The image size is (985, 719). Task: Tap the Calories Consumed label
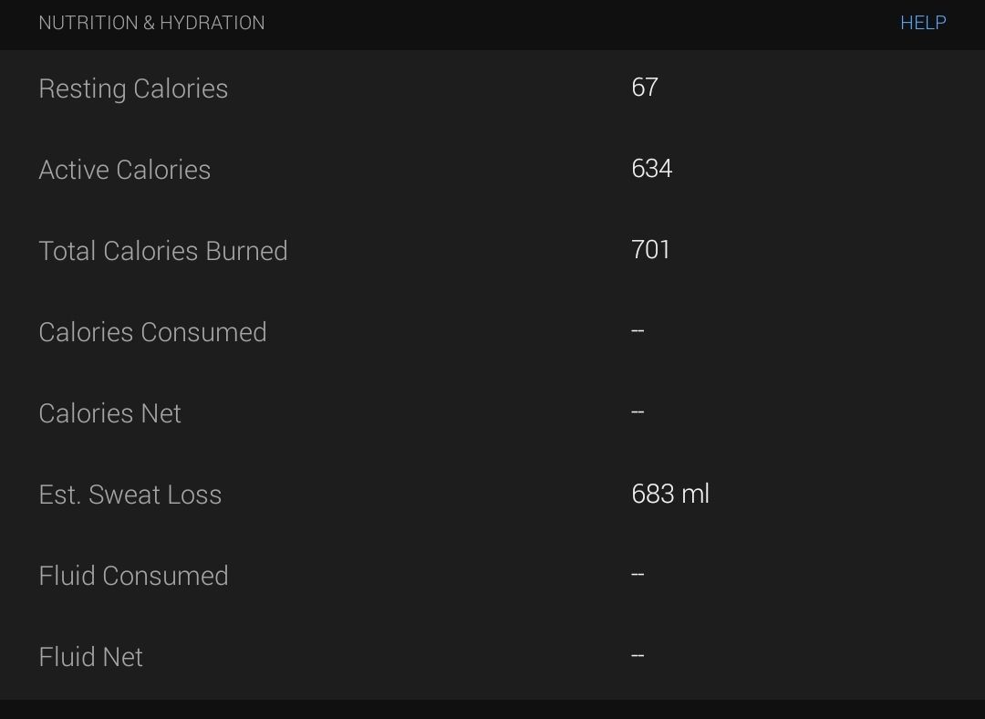tap(152, 332)
